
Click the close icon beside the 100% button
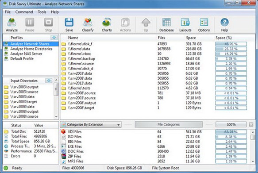251,124
